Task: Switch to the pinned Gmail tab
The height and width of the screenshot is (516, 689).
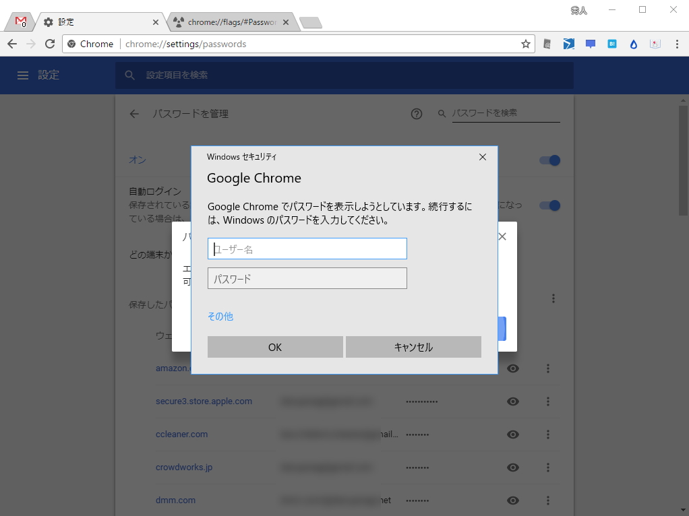Action: (21, 22)
